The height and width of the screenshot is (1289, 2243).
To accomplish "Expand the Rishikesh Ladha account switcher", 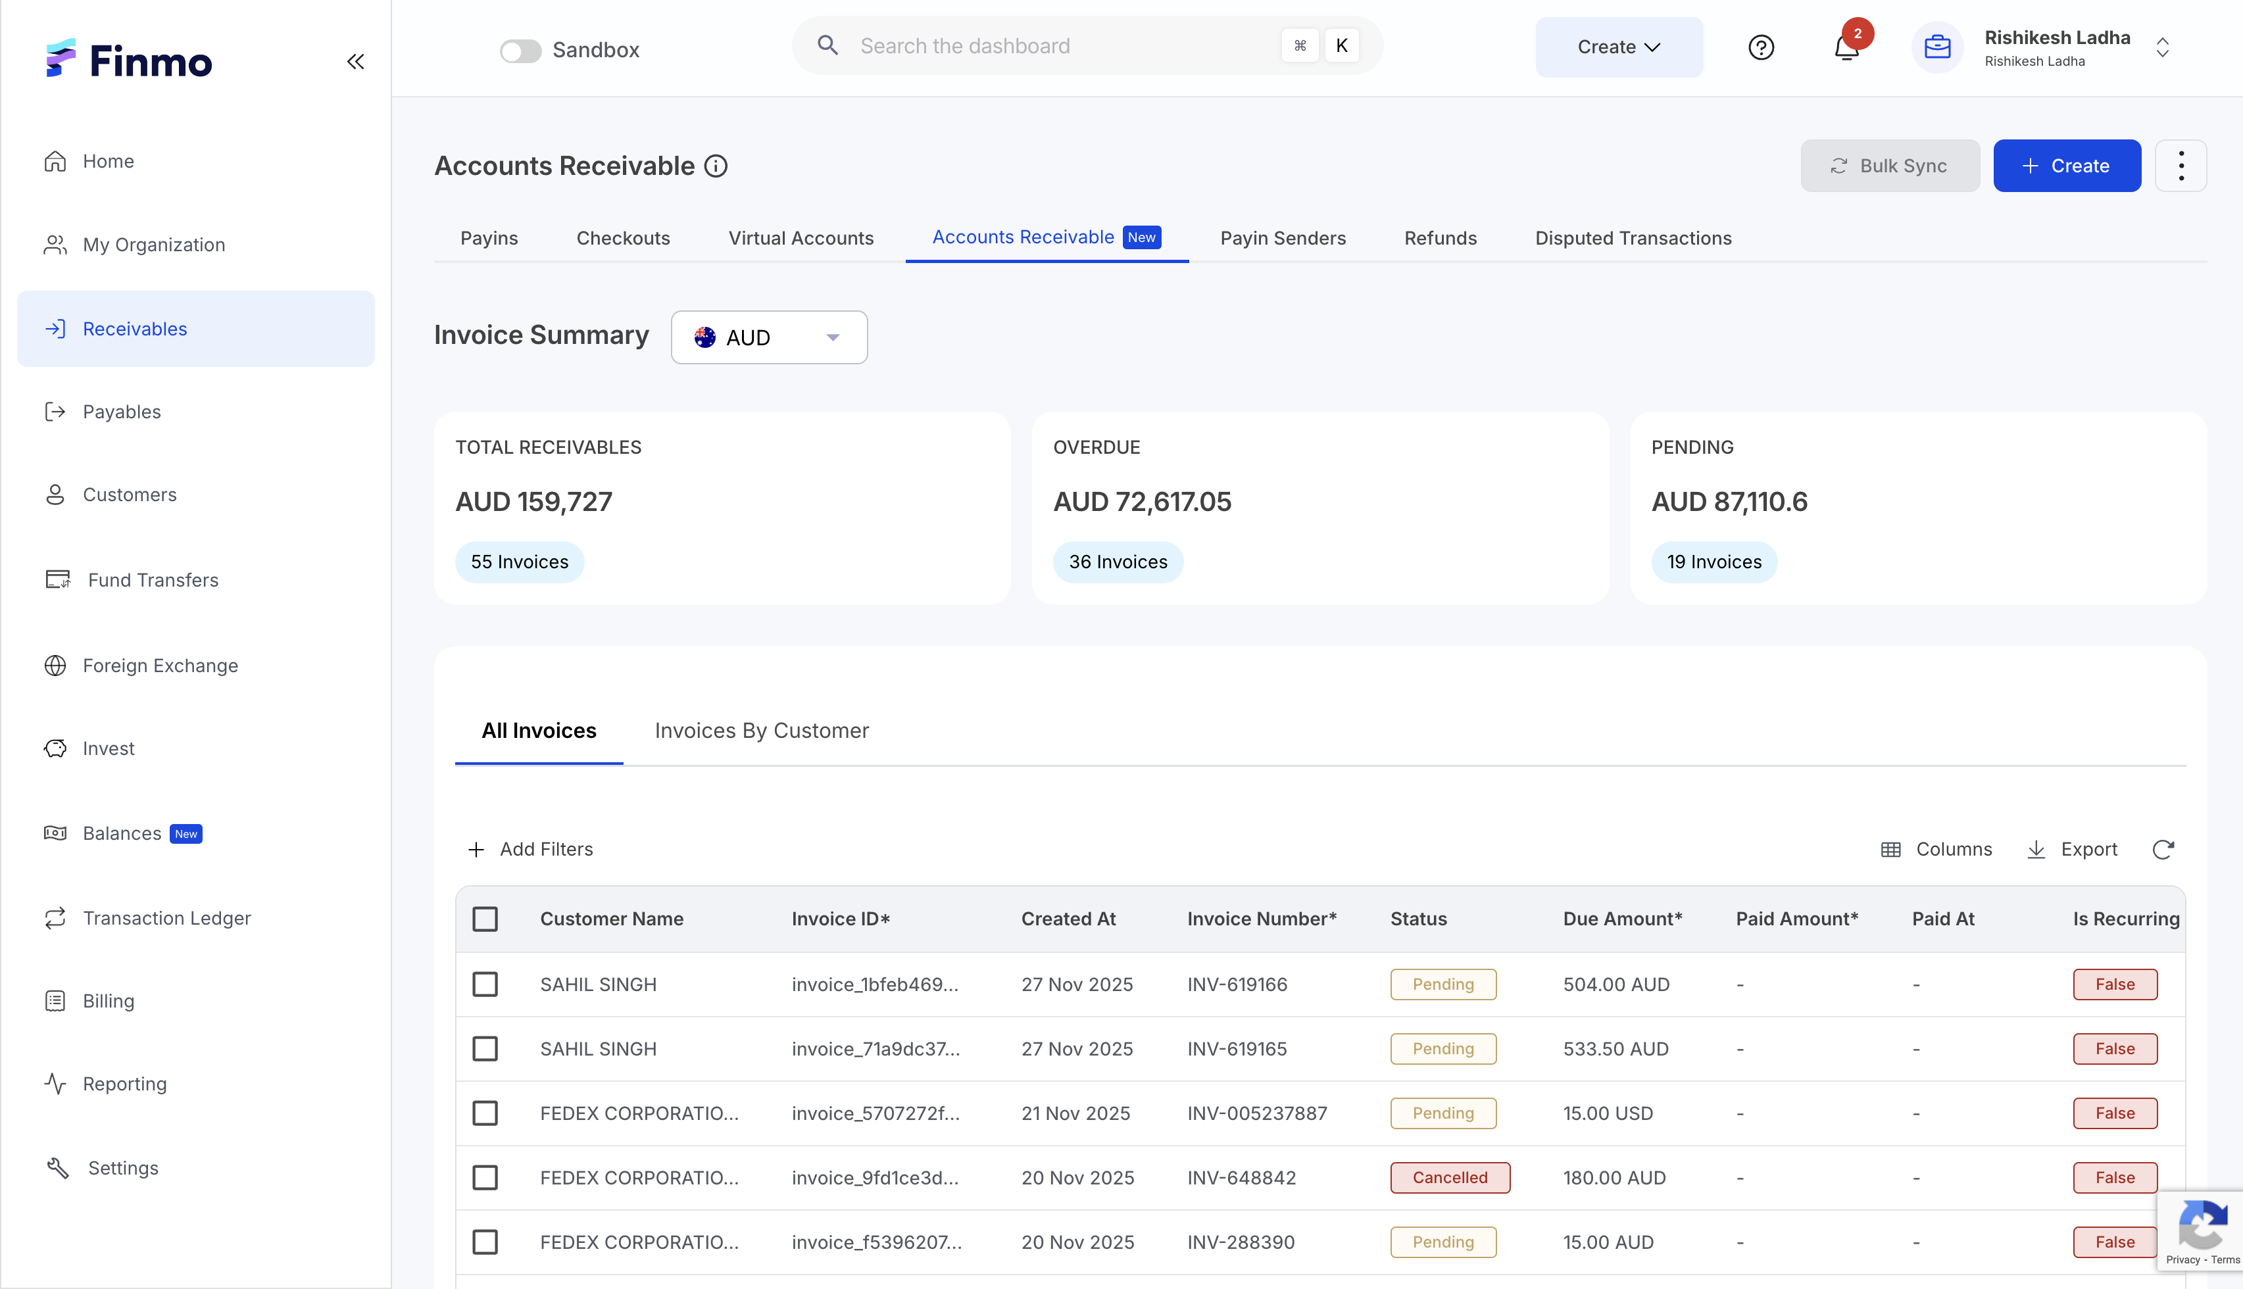I will click(x=2161, y=47).
